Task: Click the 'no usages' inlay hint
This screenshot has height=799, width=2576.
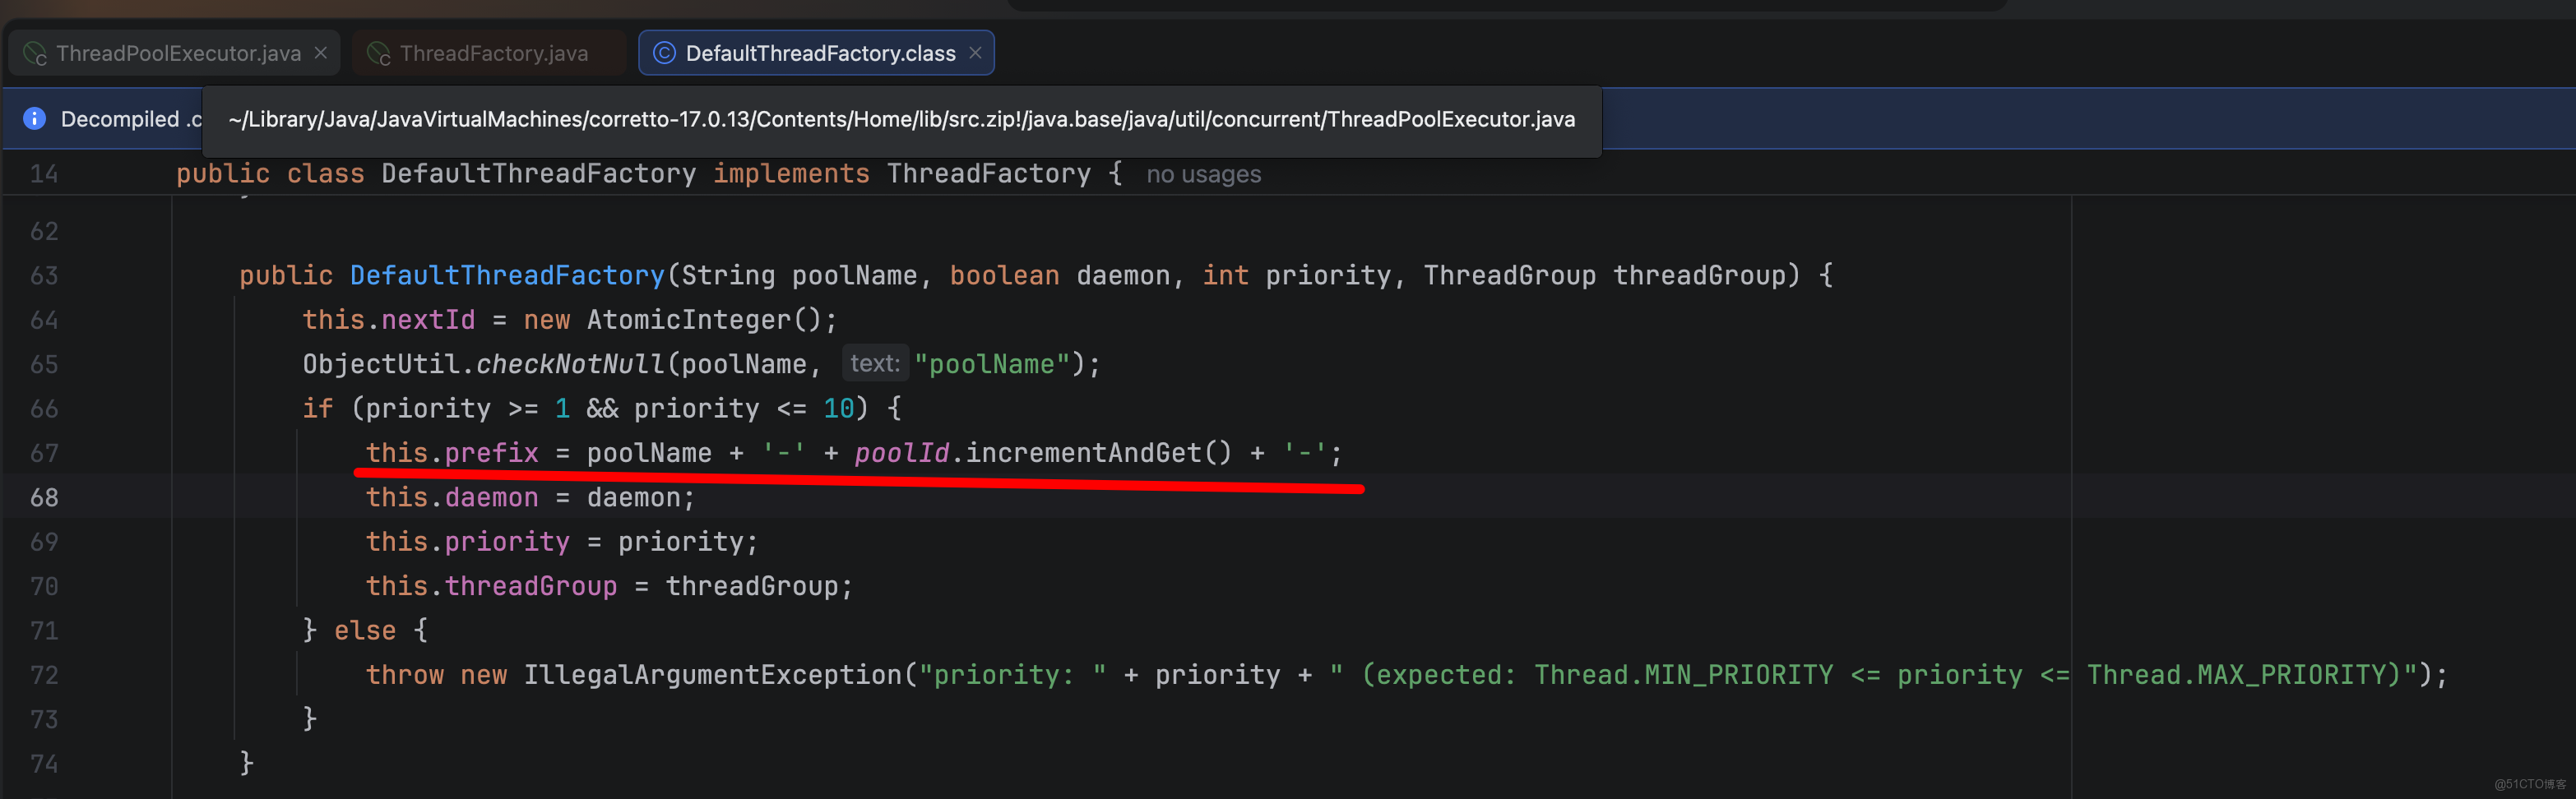Action: [x=1203, y=174]
